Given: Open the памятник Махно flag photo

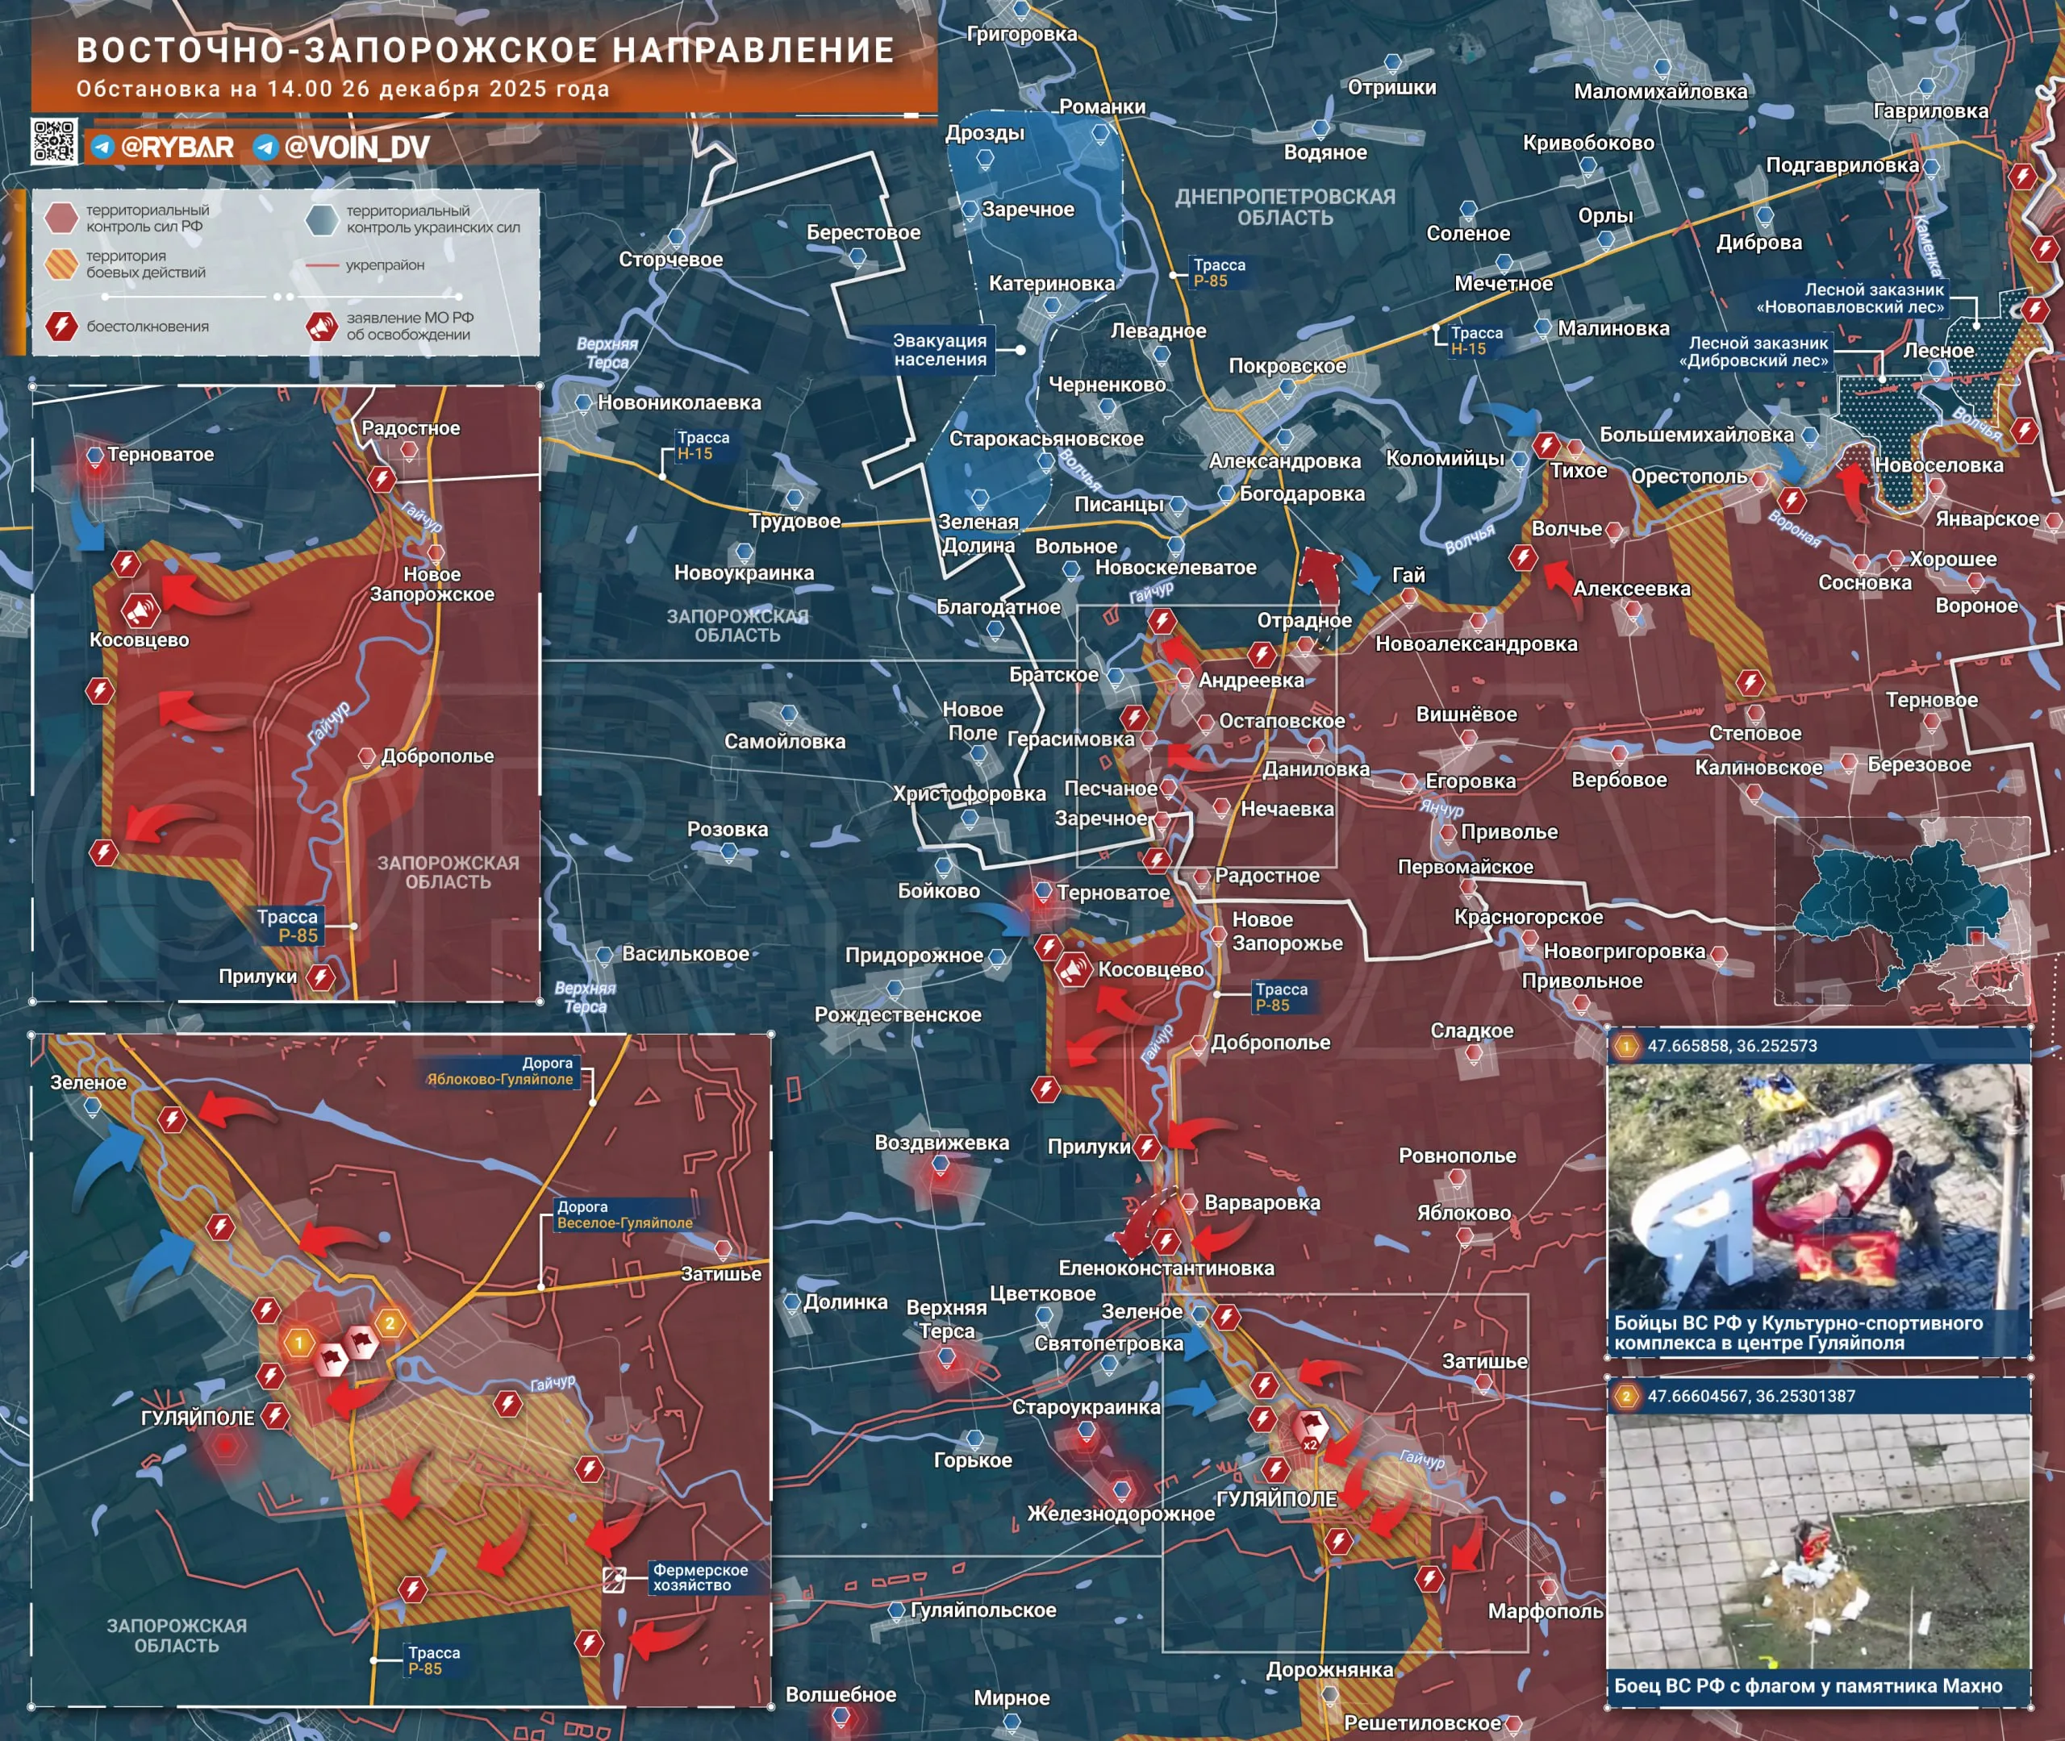Looking at the screenshot, I should 1818,1542.
